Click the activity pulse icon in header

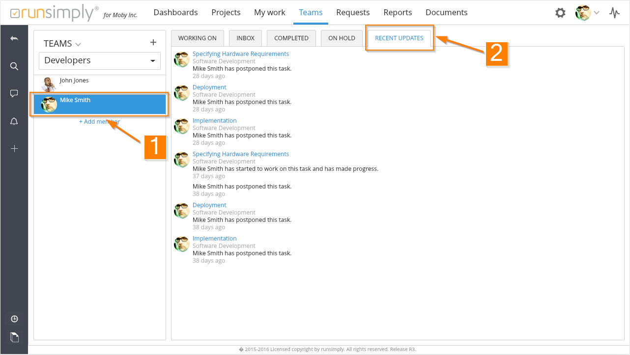point(614,13)
